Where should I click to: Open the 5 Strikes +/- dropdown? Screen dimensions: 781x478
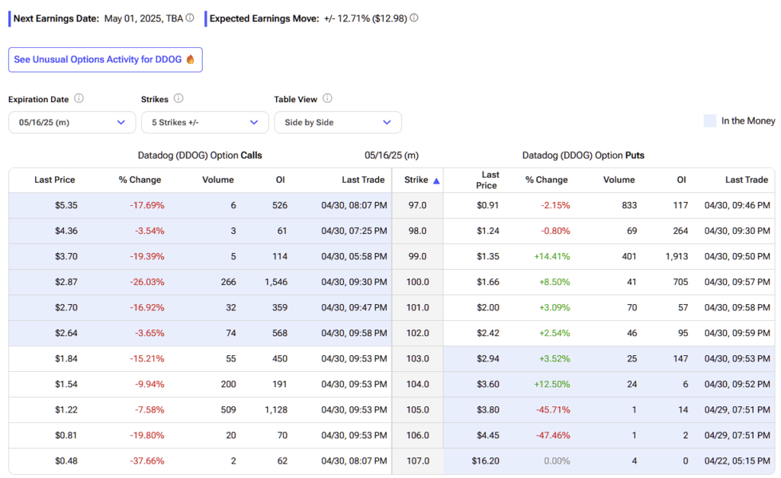(204, 123)
